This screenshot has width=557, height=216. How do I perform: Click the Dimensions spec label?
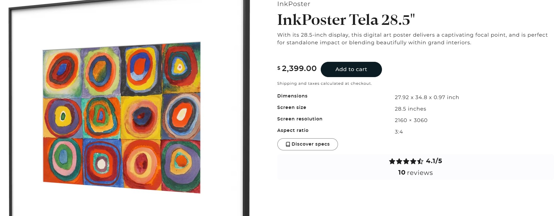[292, 96]
